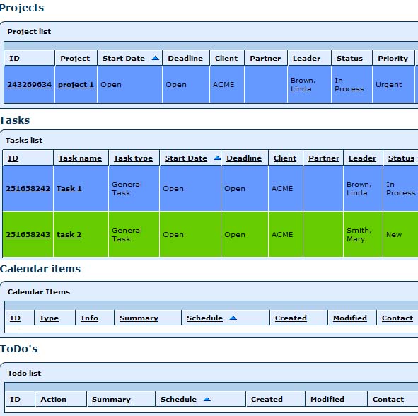The width and height of the screenshot is (418, 416).
Task: Open project ID 243269634 link
Action: 29,84
